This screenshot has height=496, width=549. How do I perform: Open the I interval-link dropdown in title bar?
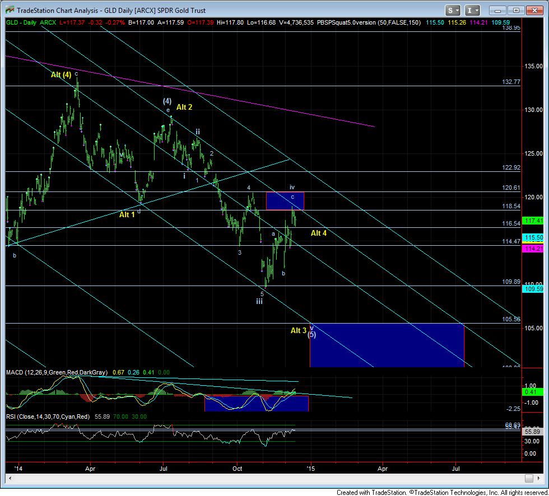(x=472, y=11)
